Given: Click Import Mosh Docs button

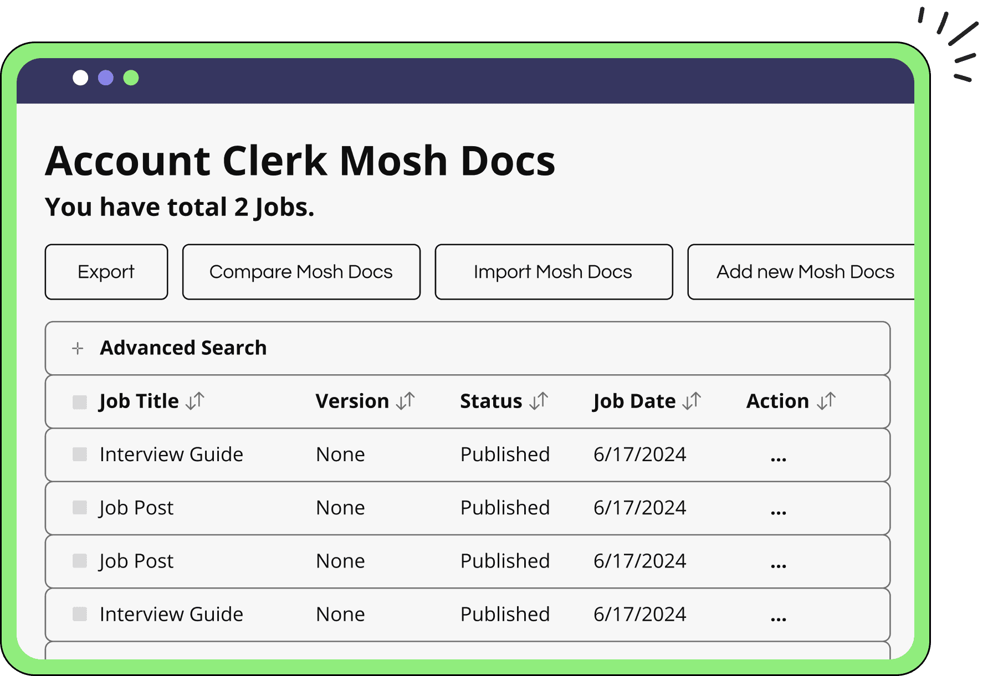Looking at the screenshot, I should coord(554,272).
